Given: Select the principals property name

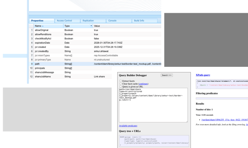Looking at the screenshot, I should coord(40,68).
